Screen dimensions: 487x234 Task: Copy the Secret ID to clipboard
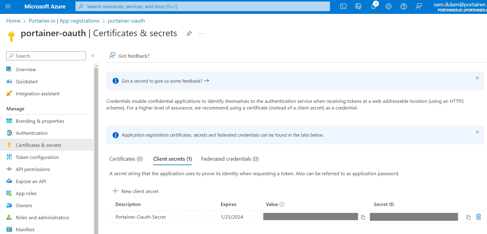[468, 217]
